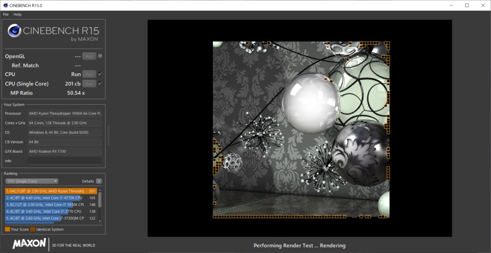The image size is (491, 253).
Task: Click the MAXON logo at the bottom
Action: tap(29, 244)
